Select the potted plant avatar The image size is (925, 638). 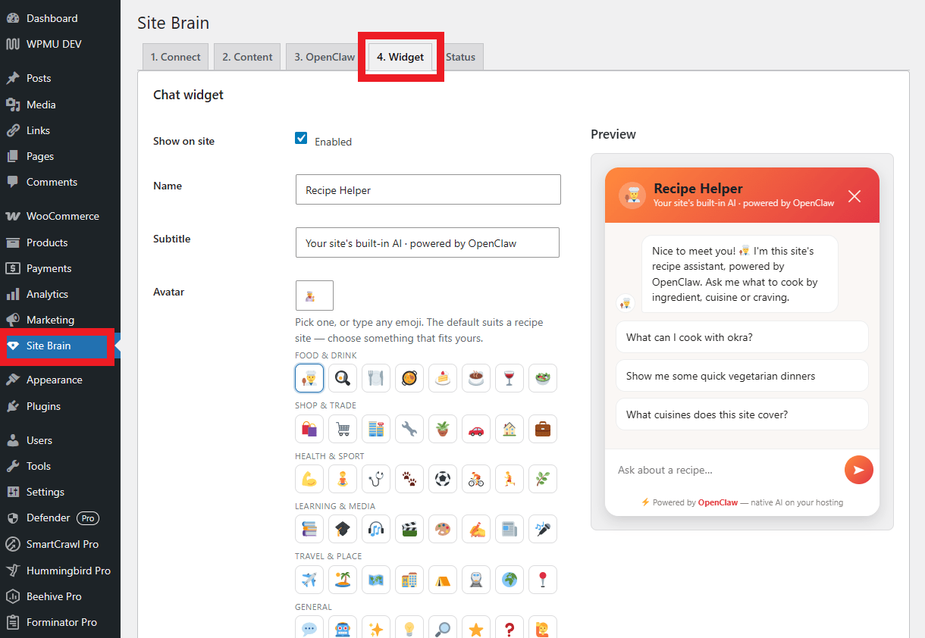click(x=443, y=429)
